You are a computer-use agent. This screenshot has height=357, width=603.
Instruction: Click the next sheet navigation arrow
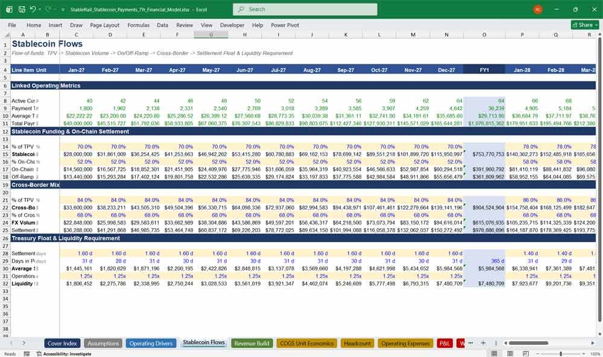tap(24, 343)
